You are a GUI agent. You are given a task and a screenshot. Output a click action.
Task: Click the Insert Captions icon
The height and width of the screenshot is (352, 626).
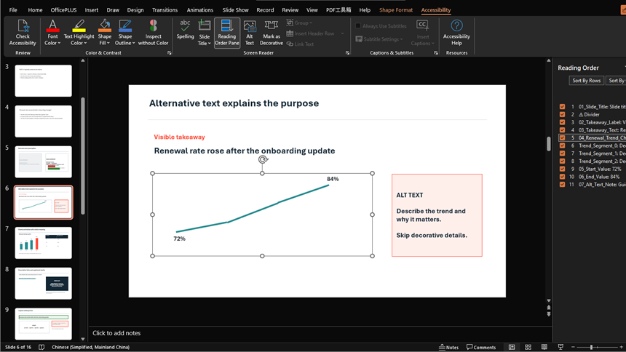tap(422, 25)
